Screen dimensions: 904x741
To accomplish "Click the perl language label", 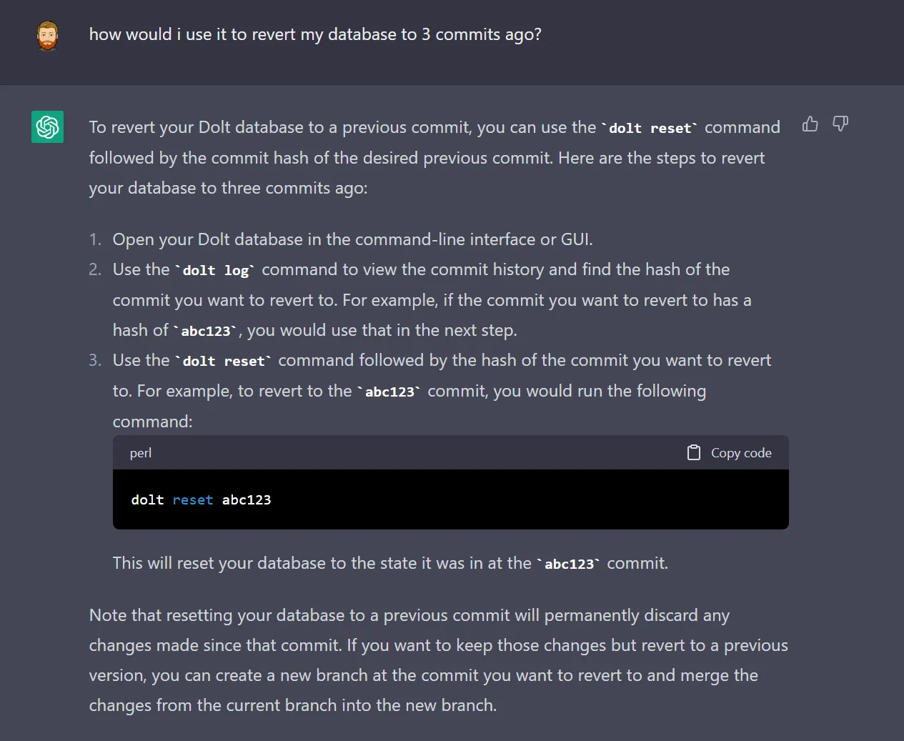I will [141, 453].
